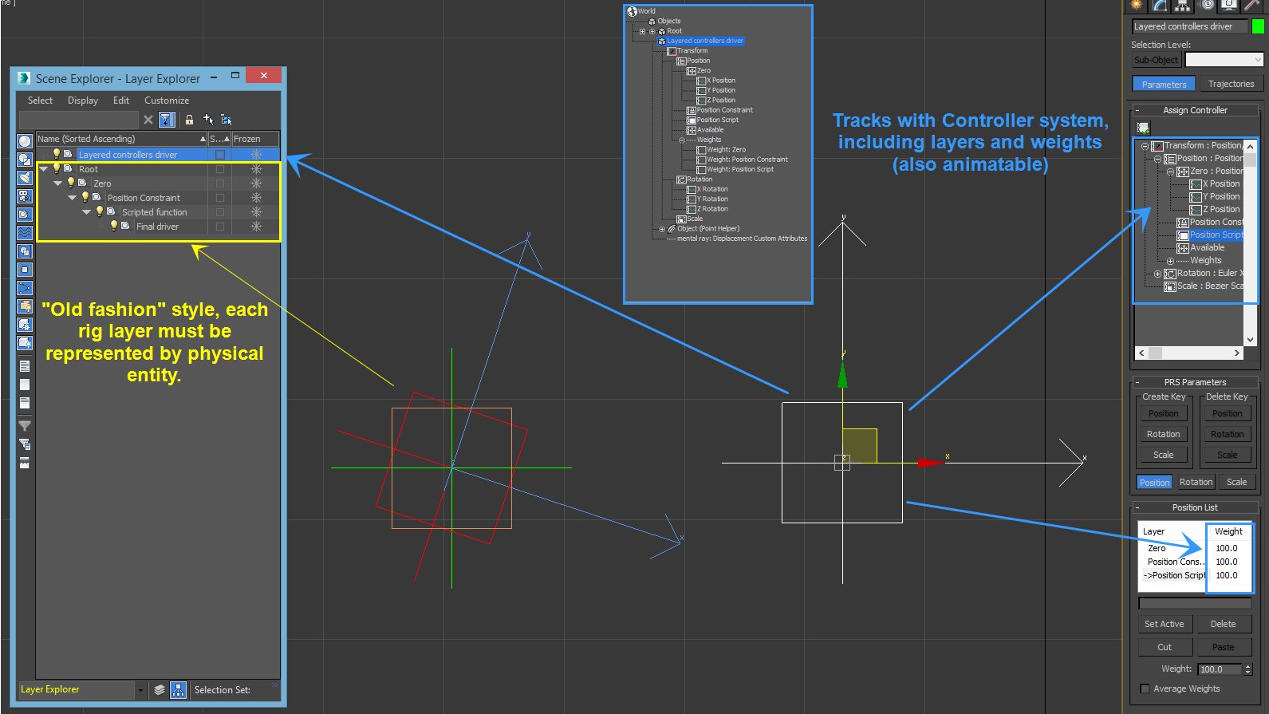Click Delete Key Scale button

1228,455
